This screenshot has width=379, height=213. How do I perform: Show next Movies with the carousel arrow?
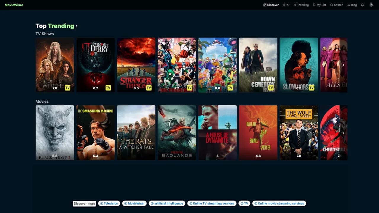pos(343,133)
